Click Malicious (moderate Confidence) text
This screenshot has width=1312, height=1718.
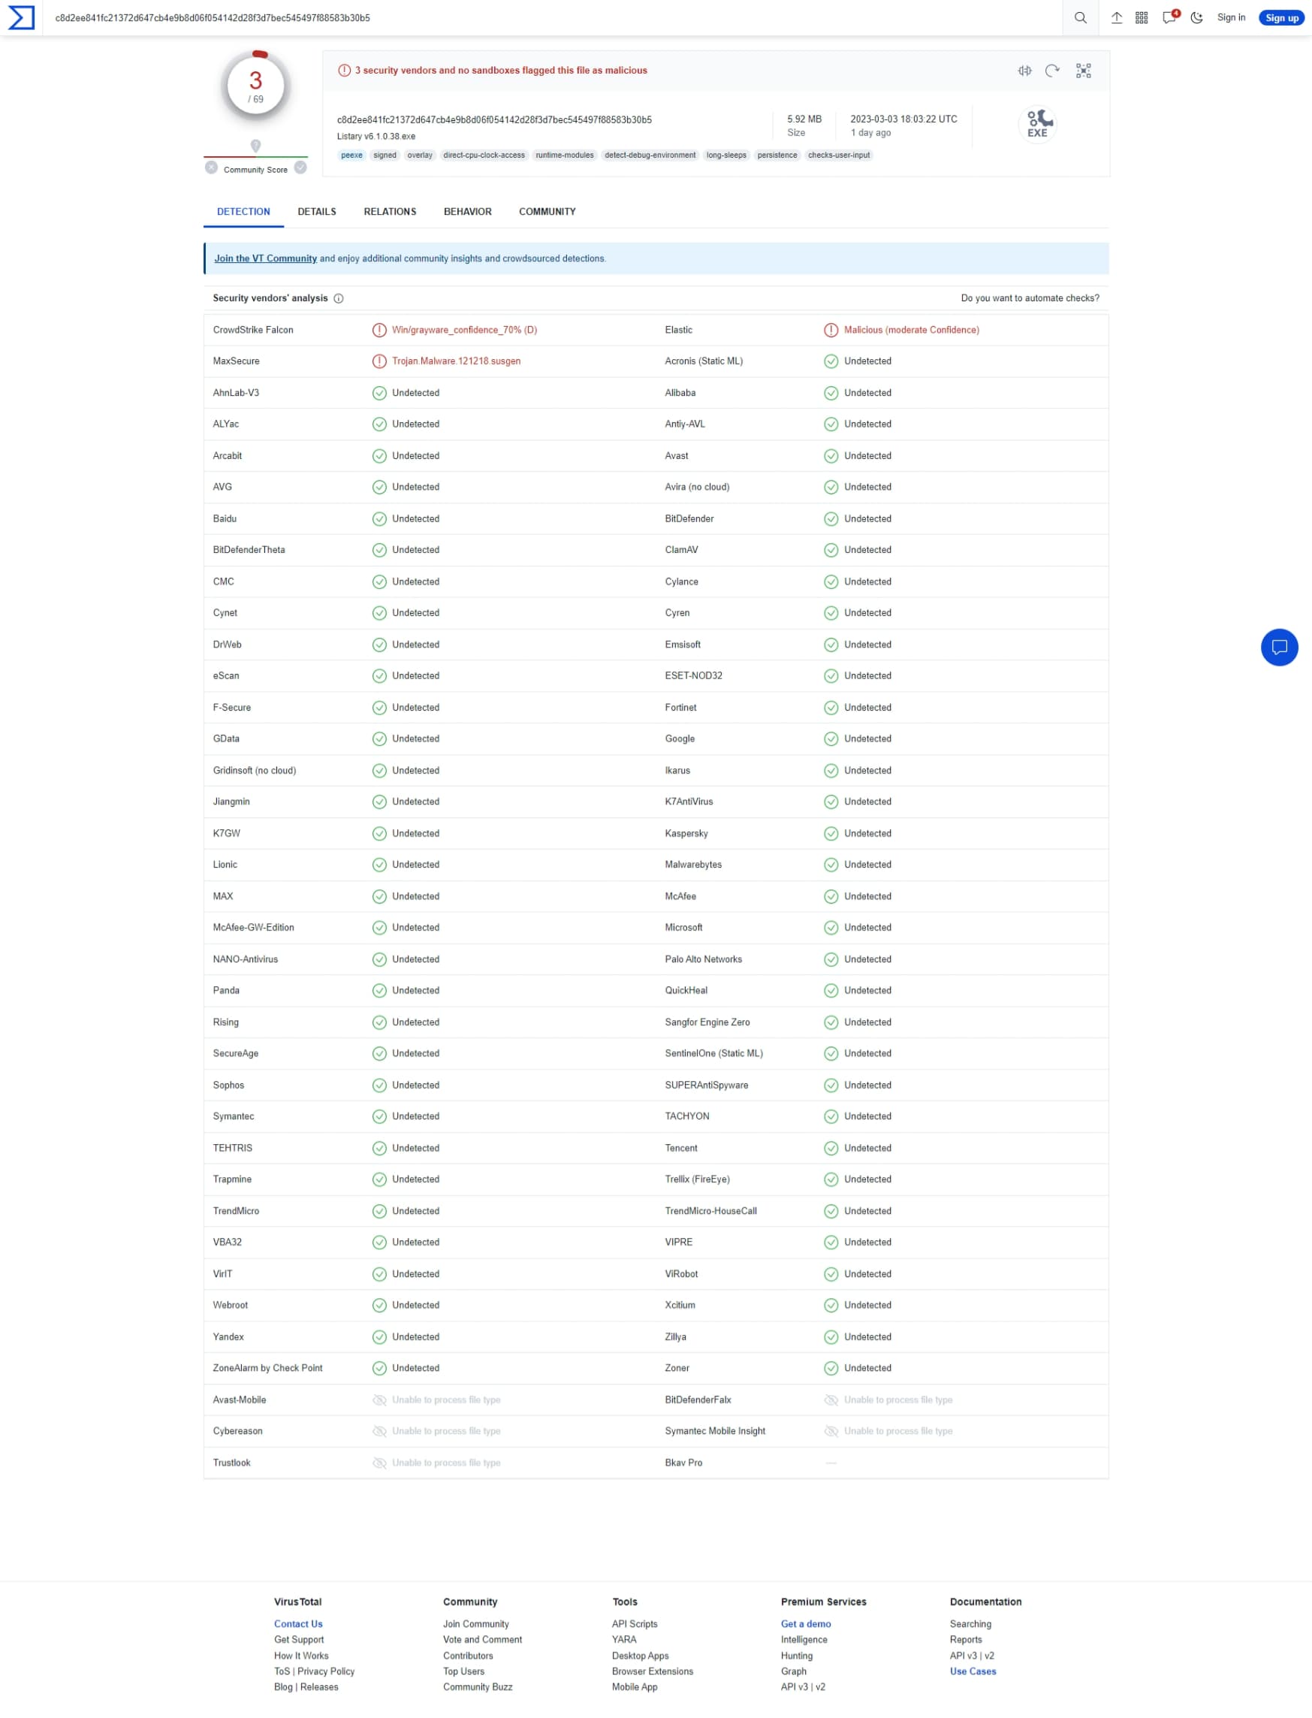912,331
